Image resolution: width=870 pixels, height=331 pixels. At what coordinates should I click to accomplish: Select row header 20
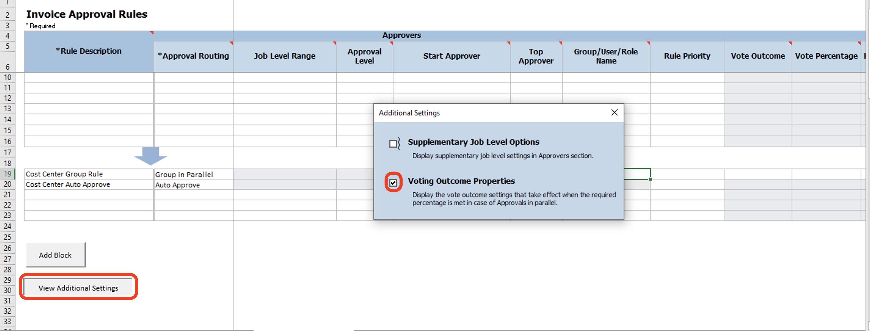(x=7, y=184)
